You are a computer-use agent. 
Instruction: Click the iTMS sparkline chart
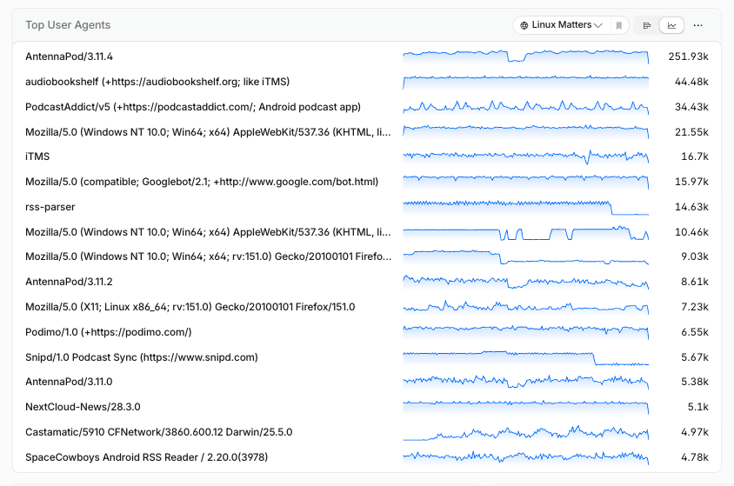coord(525,156)
